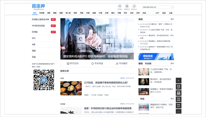
Task: Click the back-to-top arrow button
Action: [178, 112]
